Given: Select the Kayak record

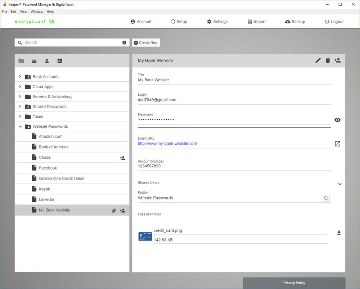Looking at the screenshot, I should coord(72,189).
